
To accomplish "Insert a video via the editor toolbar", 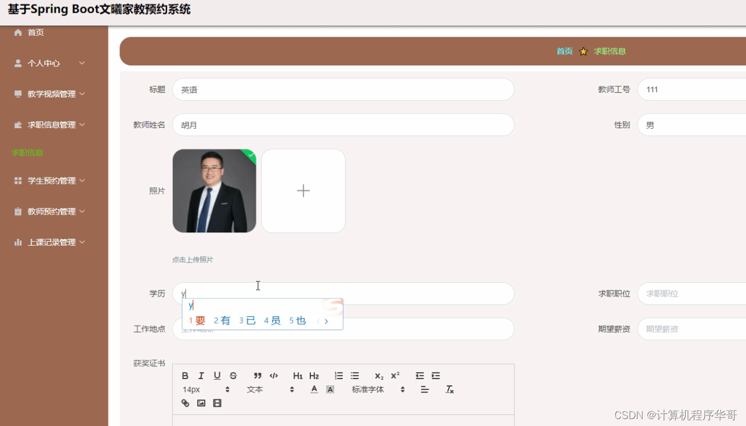I will pyautogui.click(x=216, y=403).
